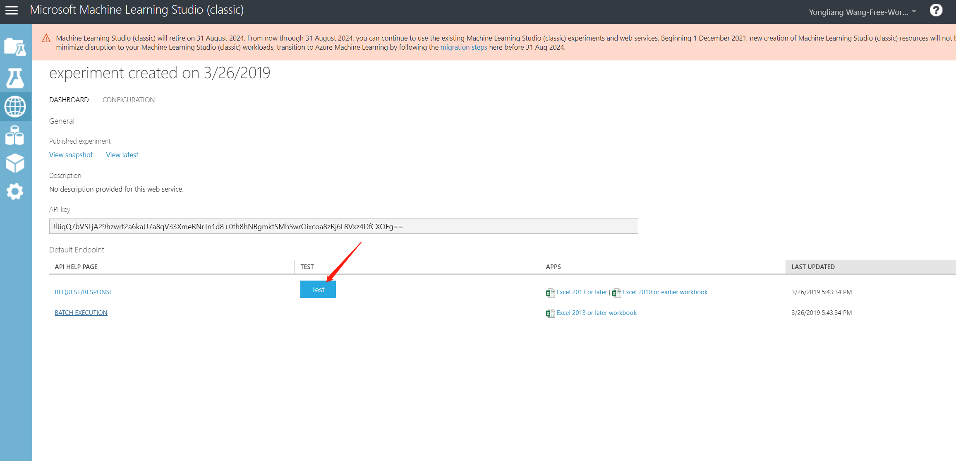This screenshot has height=461, width=956.
Task: Open the REQUEST/RESPONSE API help page
Action: coord(84,292)
